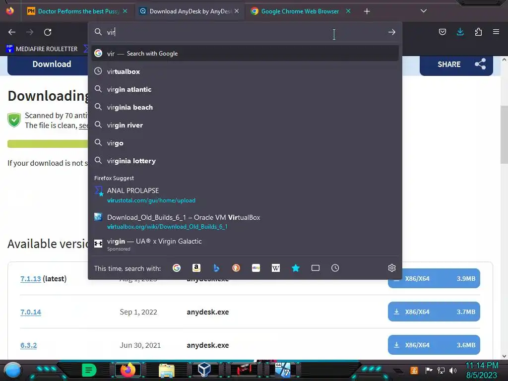The width and height of the screenshot is (508, 381).
Task: Open the green notes app in taskbar
Action: [x=89, y=370]
